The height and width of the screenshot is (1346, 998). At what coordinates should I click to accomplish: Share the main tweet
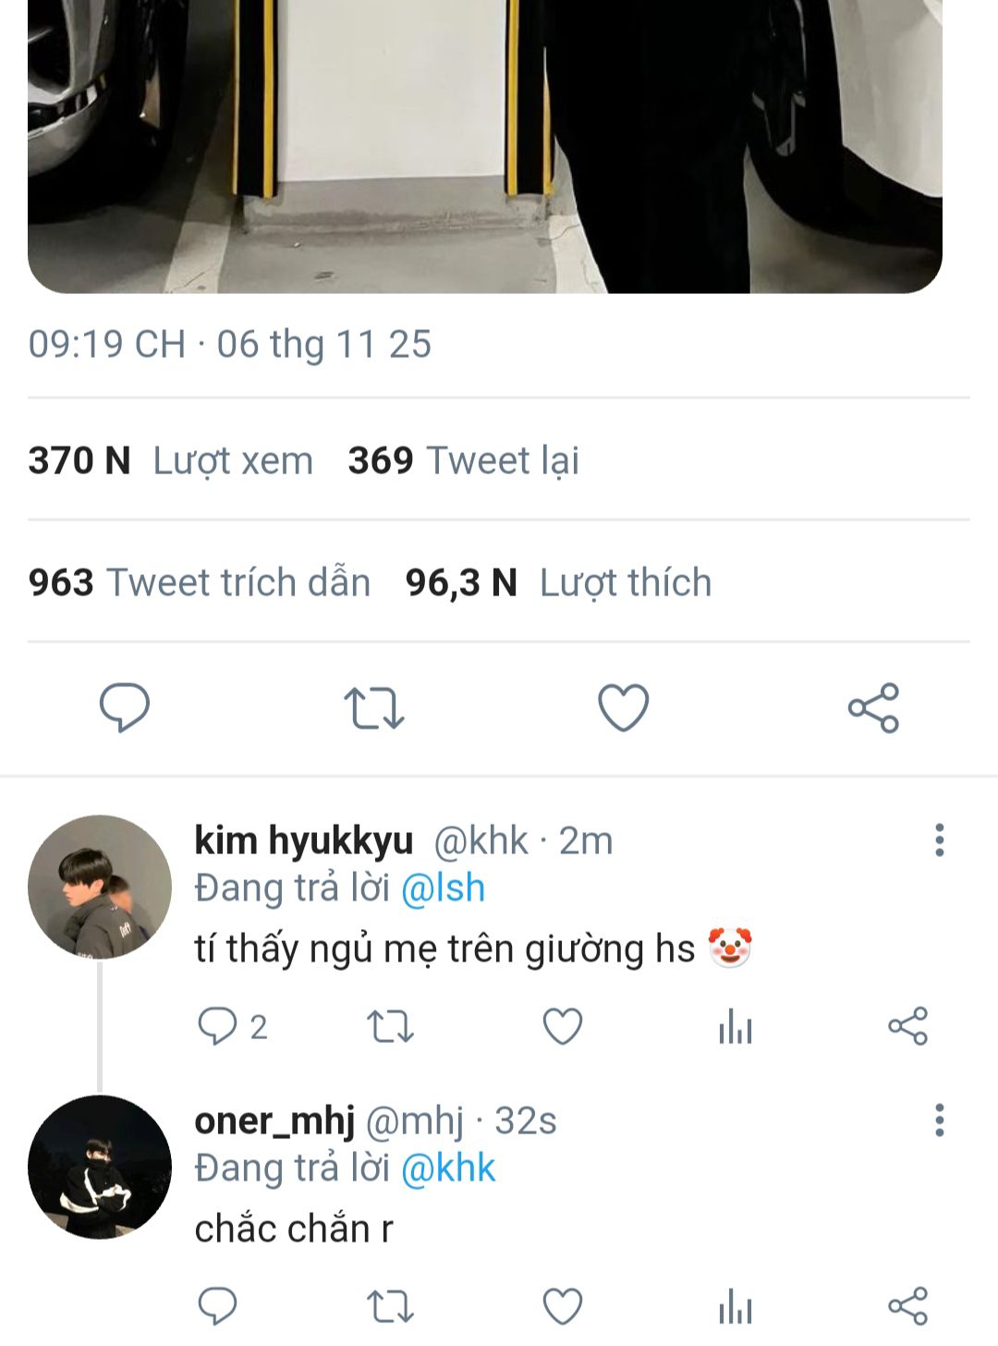(x=873, y=708)
